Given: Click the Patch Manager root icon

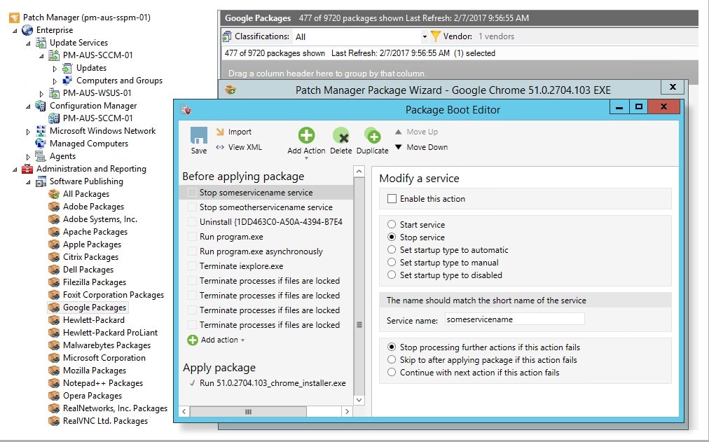Looking at the screenshot, I should click(x=15, y=18).
